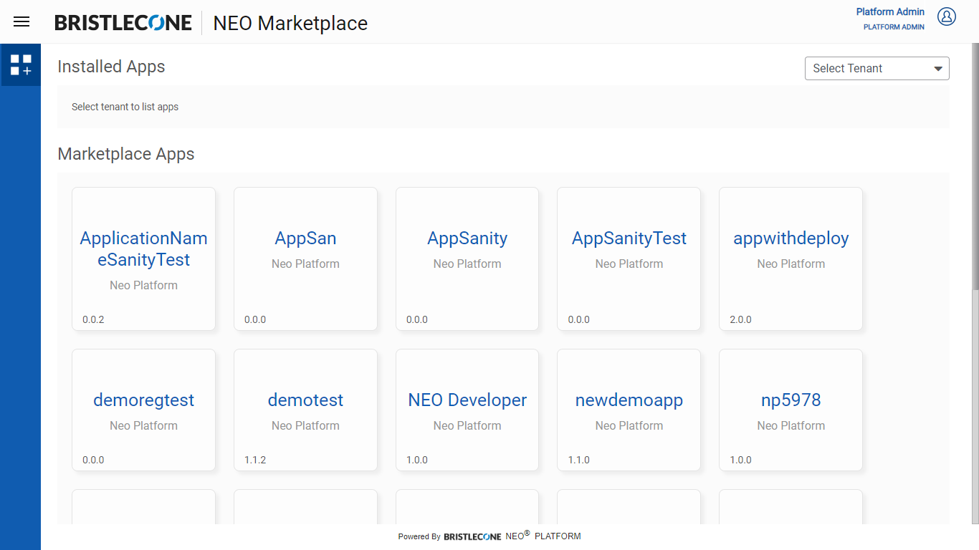Click Neo Platform label under AppSan
This screenshot has width=979, height=550.
tap(305, 264)
